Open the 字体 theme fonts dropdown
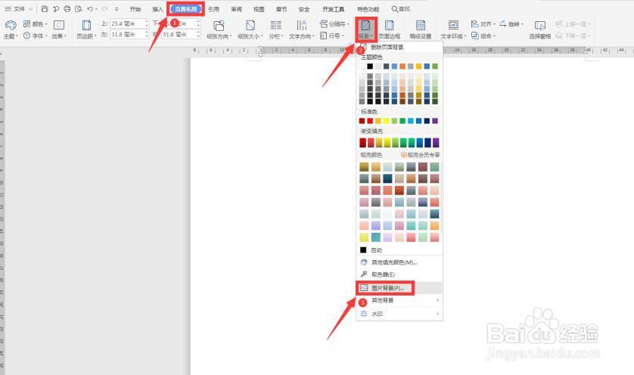This screenshot has width=634, height=375. click(35, 36)
